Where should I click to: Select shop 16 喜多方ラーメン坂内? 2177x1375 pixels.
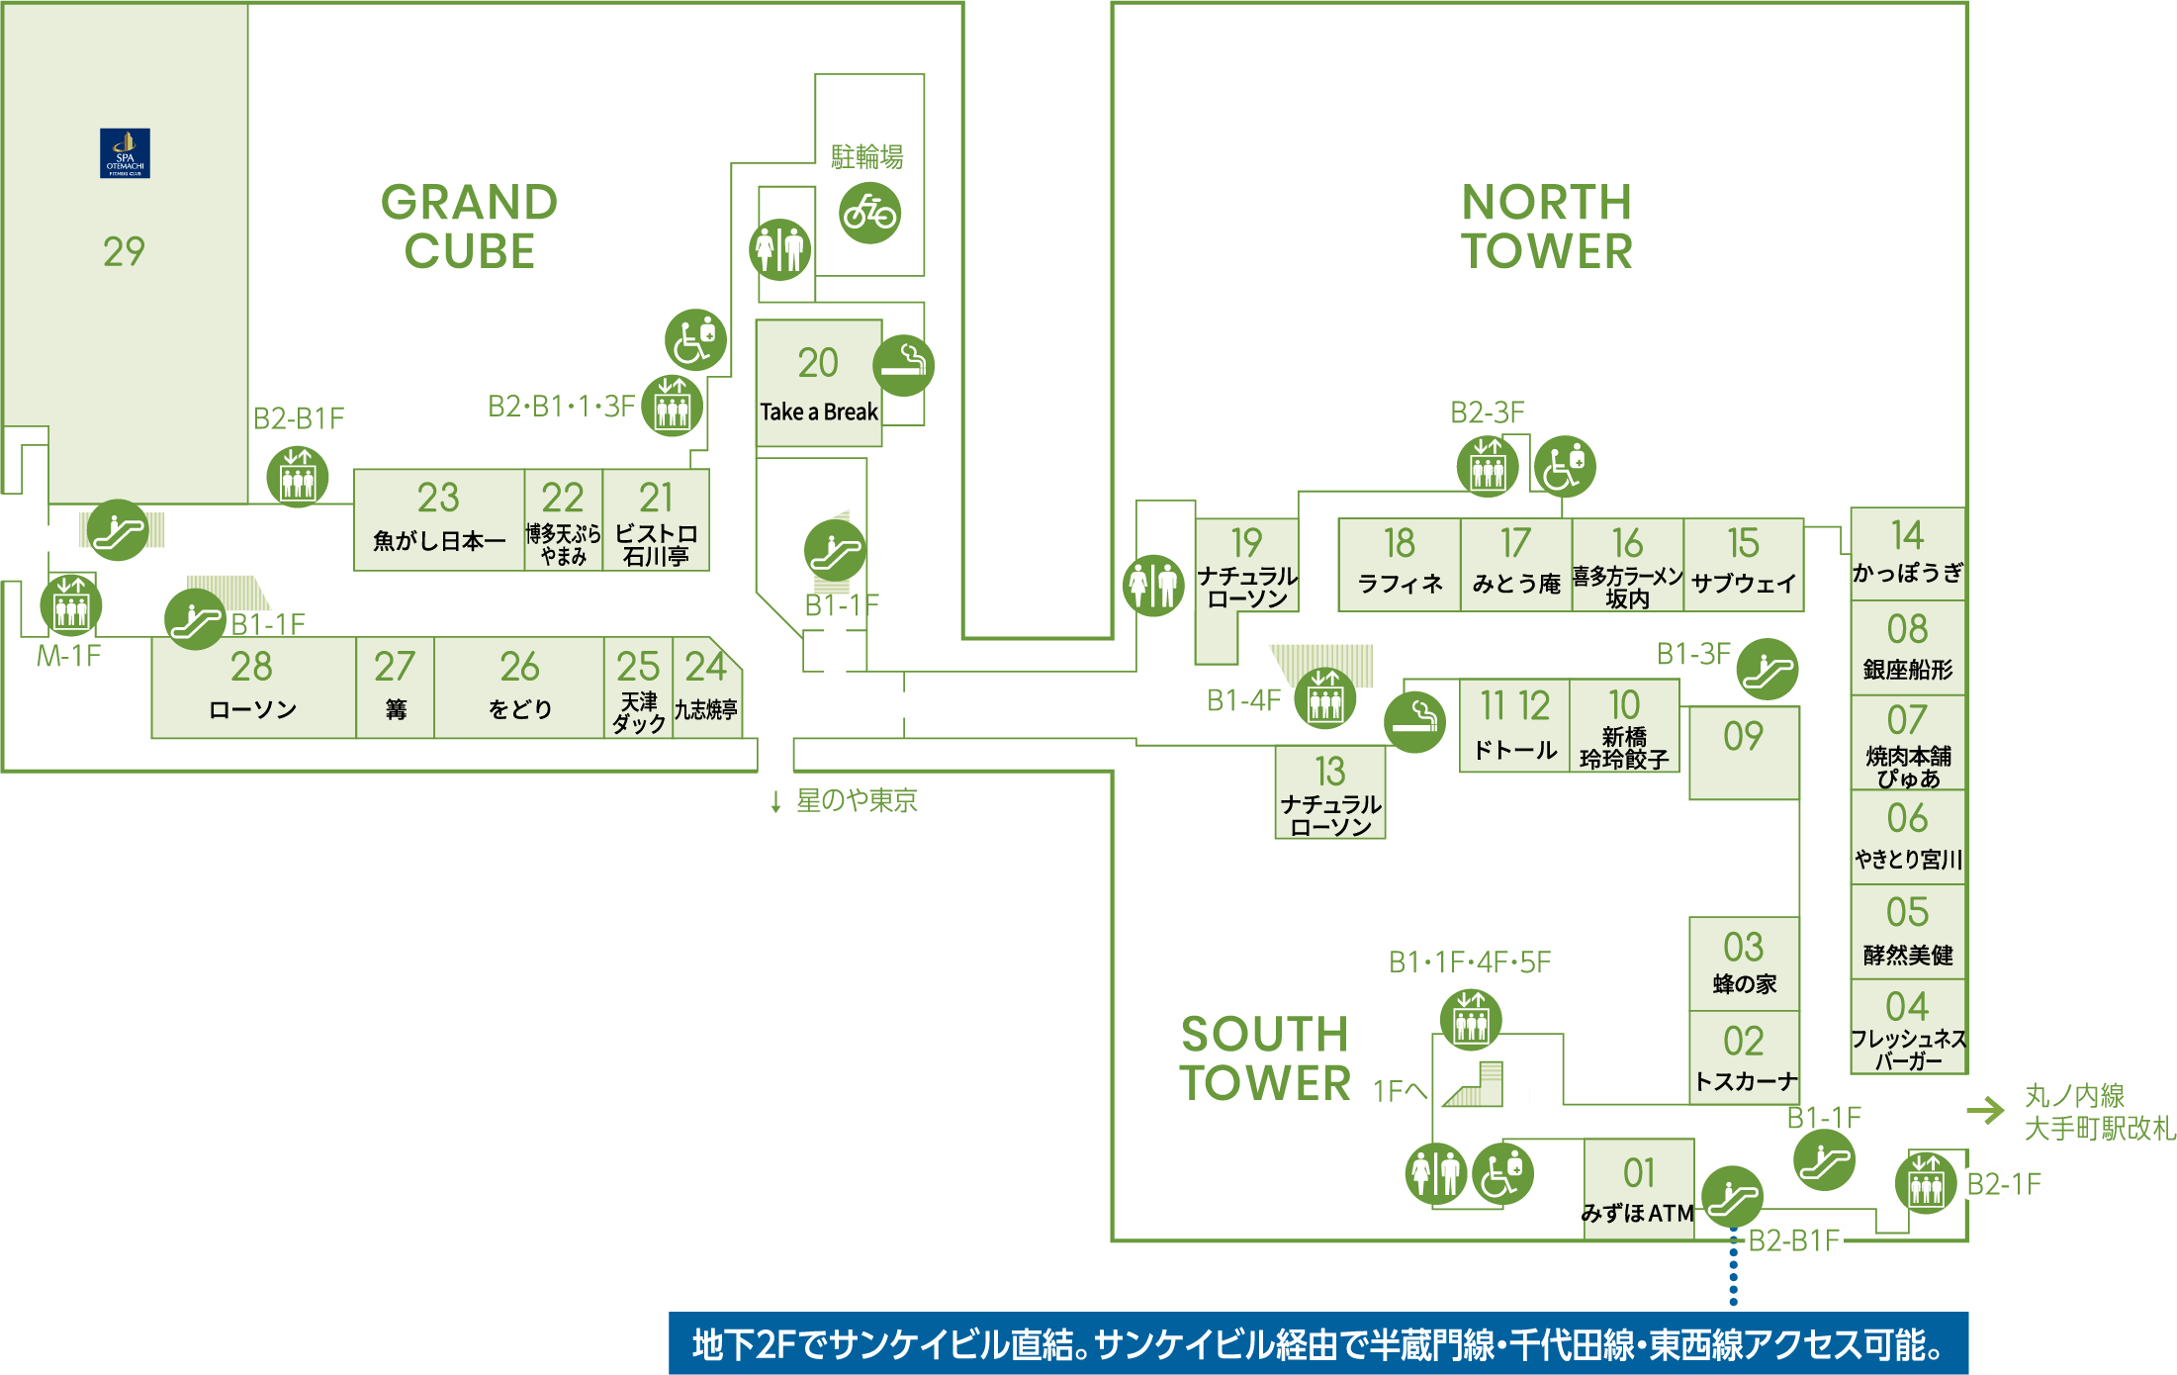pos(1628,565)
